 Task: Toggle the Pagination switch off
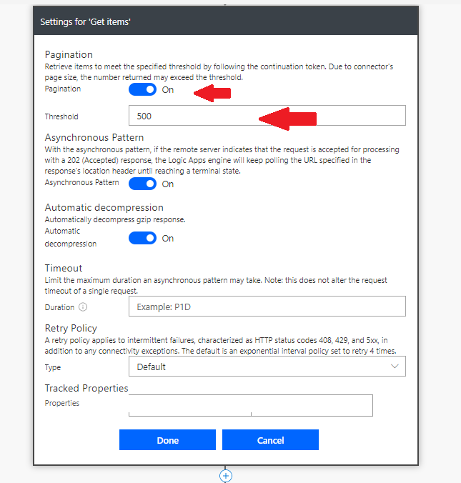click(142, 89)
